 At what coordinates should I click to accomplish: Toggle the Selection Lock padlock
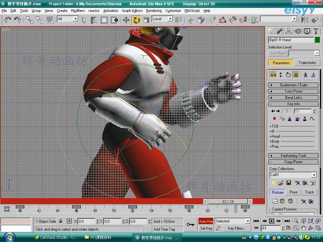(x=61, y=221)
